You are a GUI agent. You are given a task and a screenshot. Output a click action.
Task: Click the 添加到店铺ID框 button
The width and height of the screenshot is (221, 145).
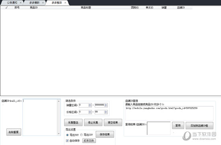click(x=199, y=125)
